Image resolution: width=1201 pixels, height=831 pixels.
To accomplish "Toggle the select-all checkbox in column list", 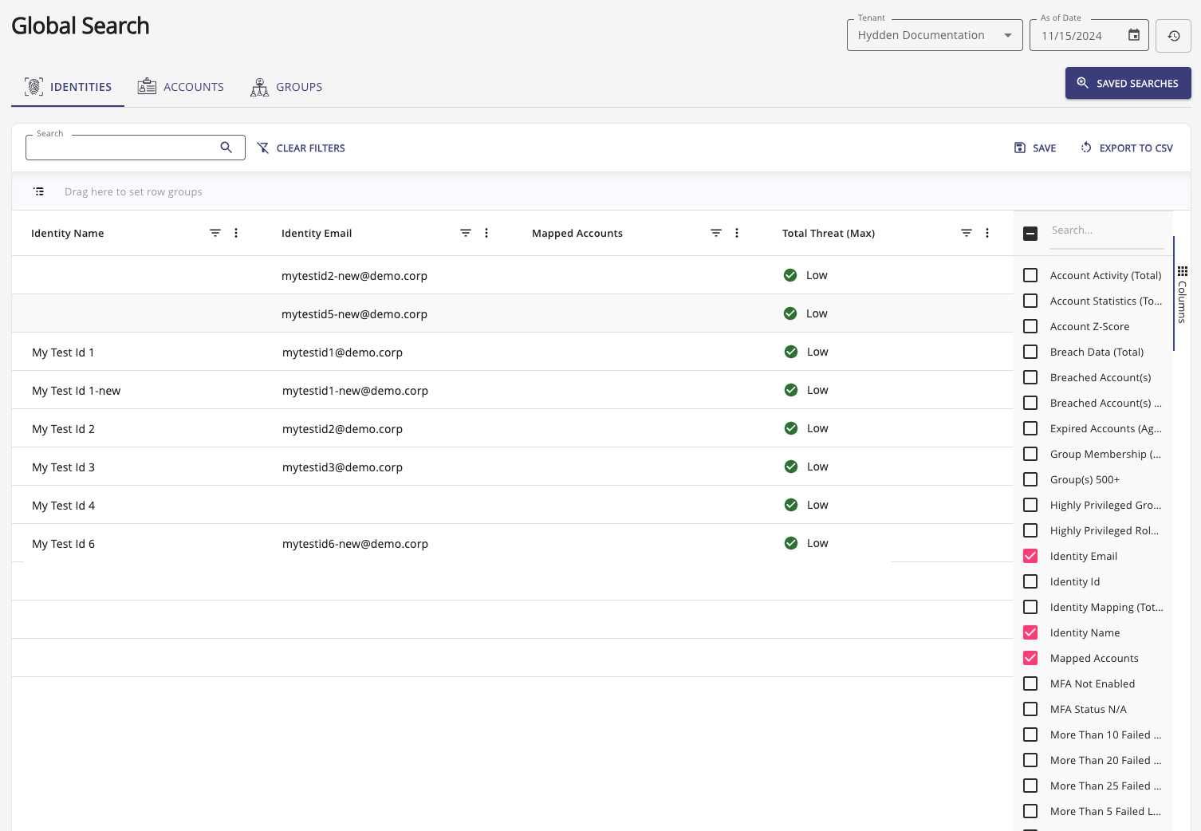I will point(1030,233).
